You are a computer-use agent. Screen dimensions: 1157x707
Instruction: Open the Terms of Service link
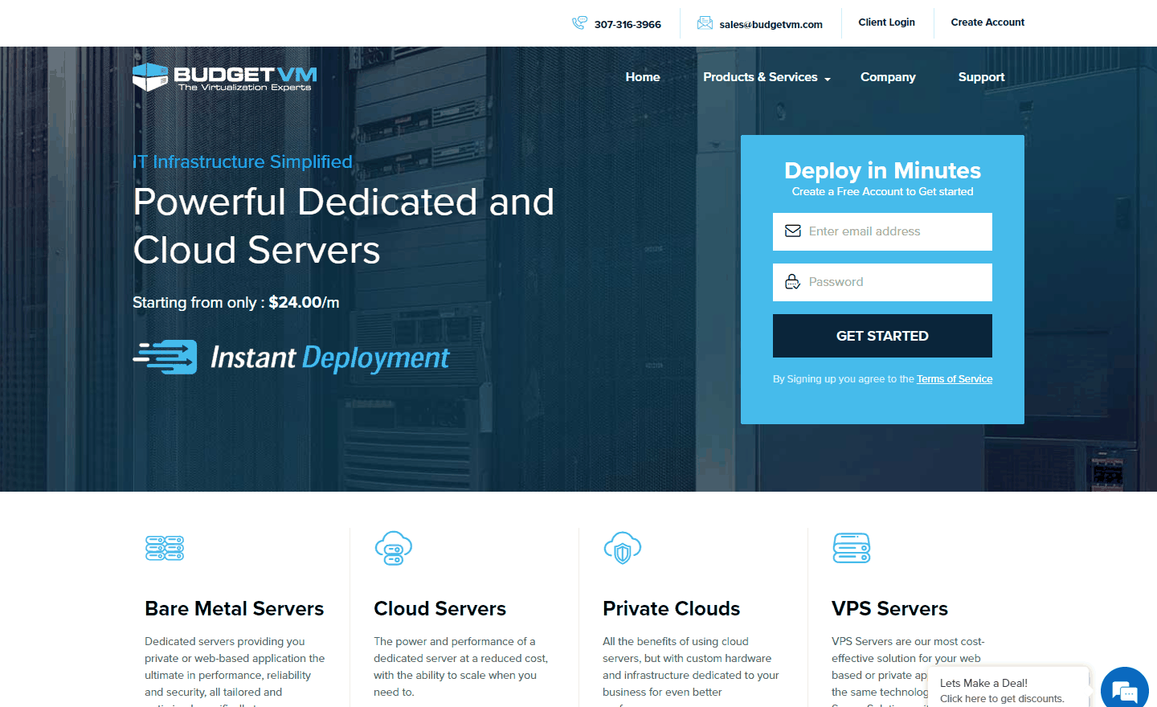click(955, 379)
